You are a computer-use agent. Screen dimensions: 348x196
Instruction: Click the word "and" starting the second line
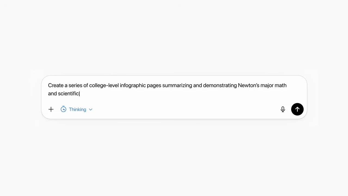click(52, 93)
